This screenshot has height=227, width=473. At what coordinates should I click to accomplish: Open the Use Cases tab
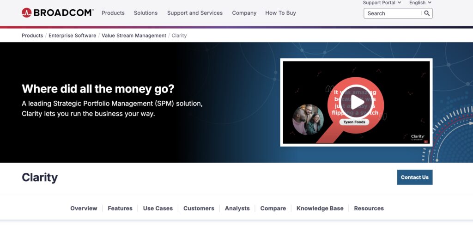pos(158,209)
